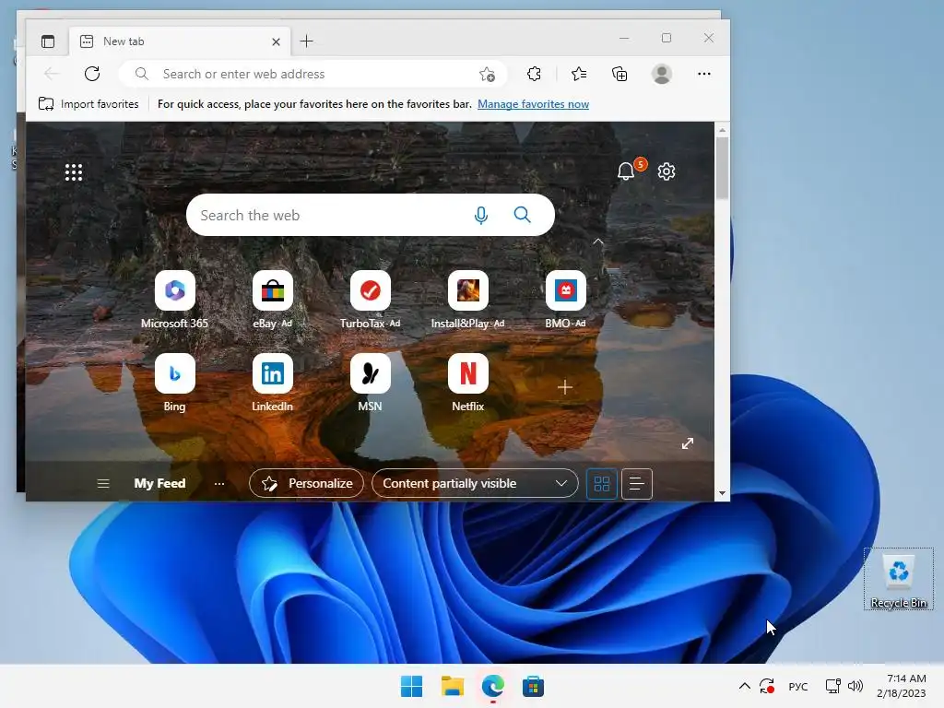This screenshot has width=944, height=708.
Task: Open LinkedIn quick link
Action: point(272,383)
